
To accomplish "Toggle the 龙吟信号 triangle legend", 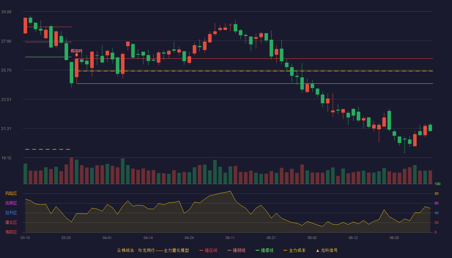I will coord(326,250).
